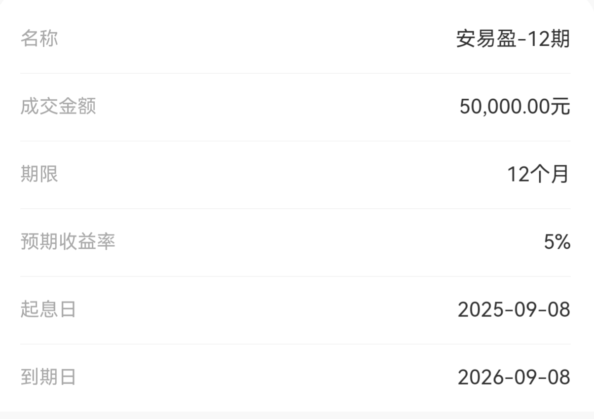Click the 名称 field label

pyautogui.click(x=39, y=38)
